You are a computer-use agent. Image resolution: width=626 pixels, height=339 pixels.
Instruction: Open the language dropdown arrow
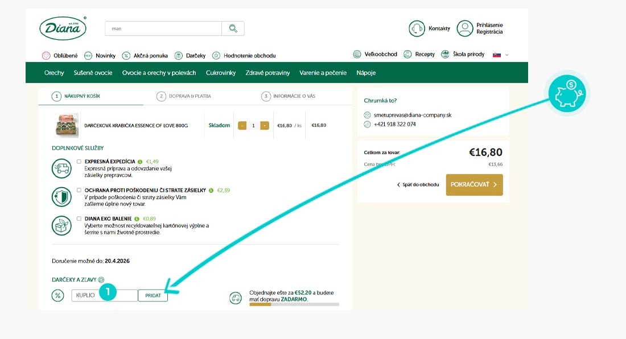pos(507,55)
